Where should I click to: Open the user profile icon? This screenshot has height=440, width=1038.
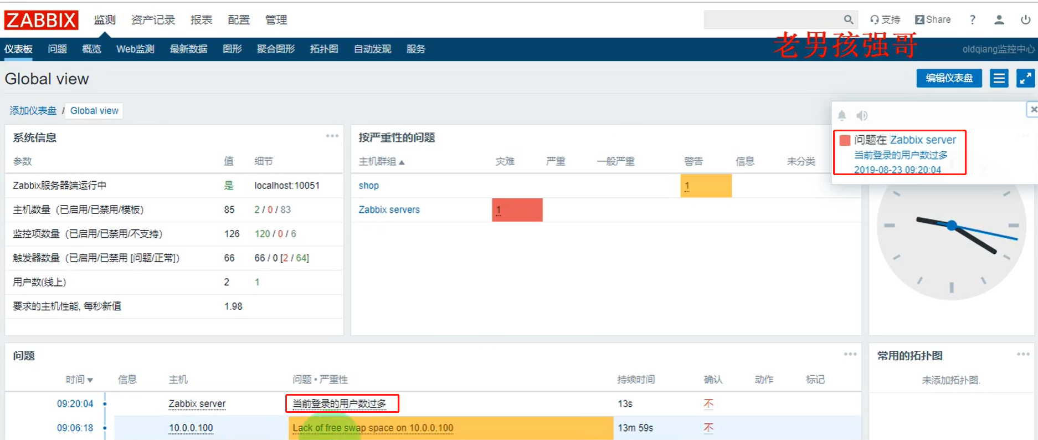coord(999,20)
